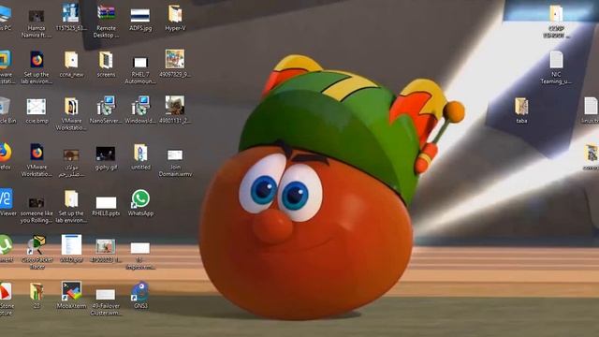Screen dimensions: 599x337
Task: Select the Recycle Bin icon
Action: (5, 106)
